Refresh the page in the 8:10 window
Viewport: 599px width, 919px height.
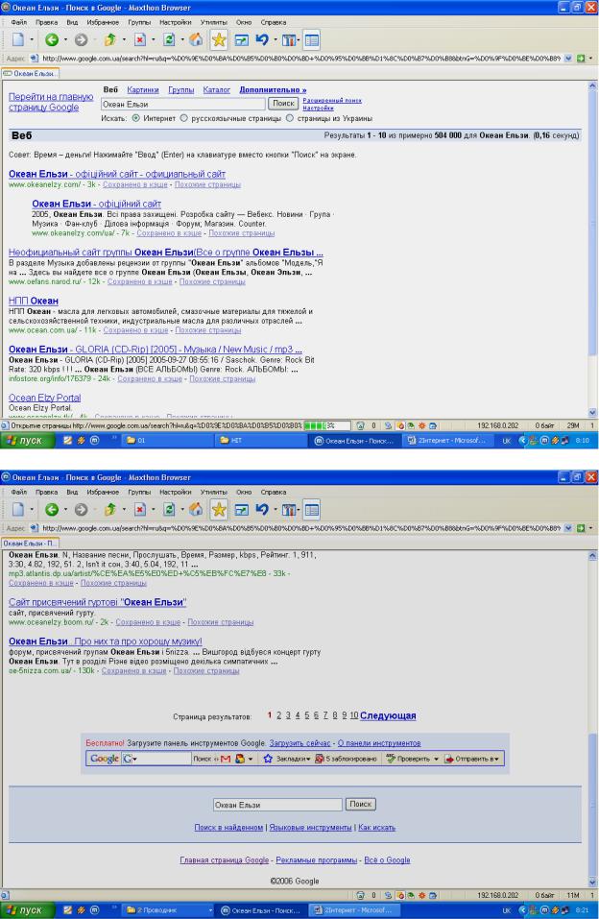pyautogui.click(x=169, y=40)
